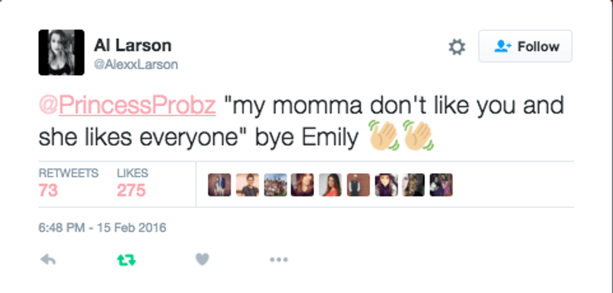Click the Al Larson display name
Viewport: 613px width, 293px height.
click(x=133, y=45)
